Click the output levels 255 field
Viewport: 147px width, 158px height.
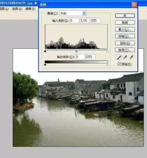(91, 57)
